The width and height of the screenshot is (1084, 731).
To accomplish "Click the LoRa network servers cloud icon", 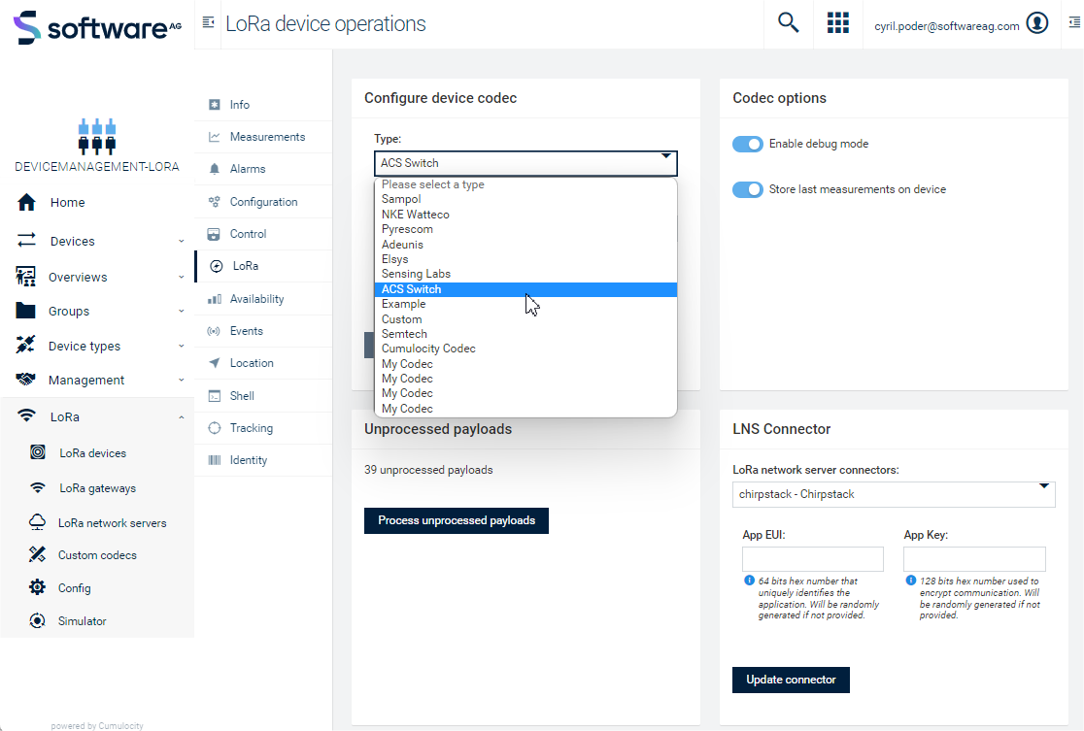I will pyautogui.click(x=37, y=522).
